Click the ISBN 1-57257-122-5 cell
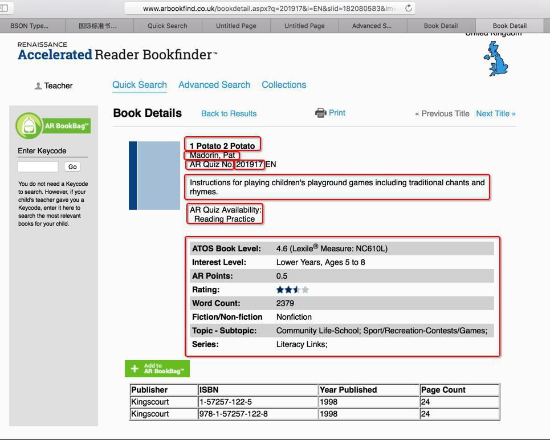This screenshot has width=550, height=440. tap(258, 402)
